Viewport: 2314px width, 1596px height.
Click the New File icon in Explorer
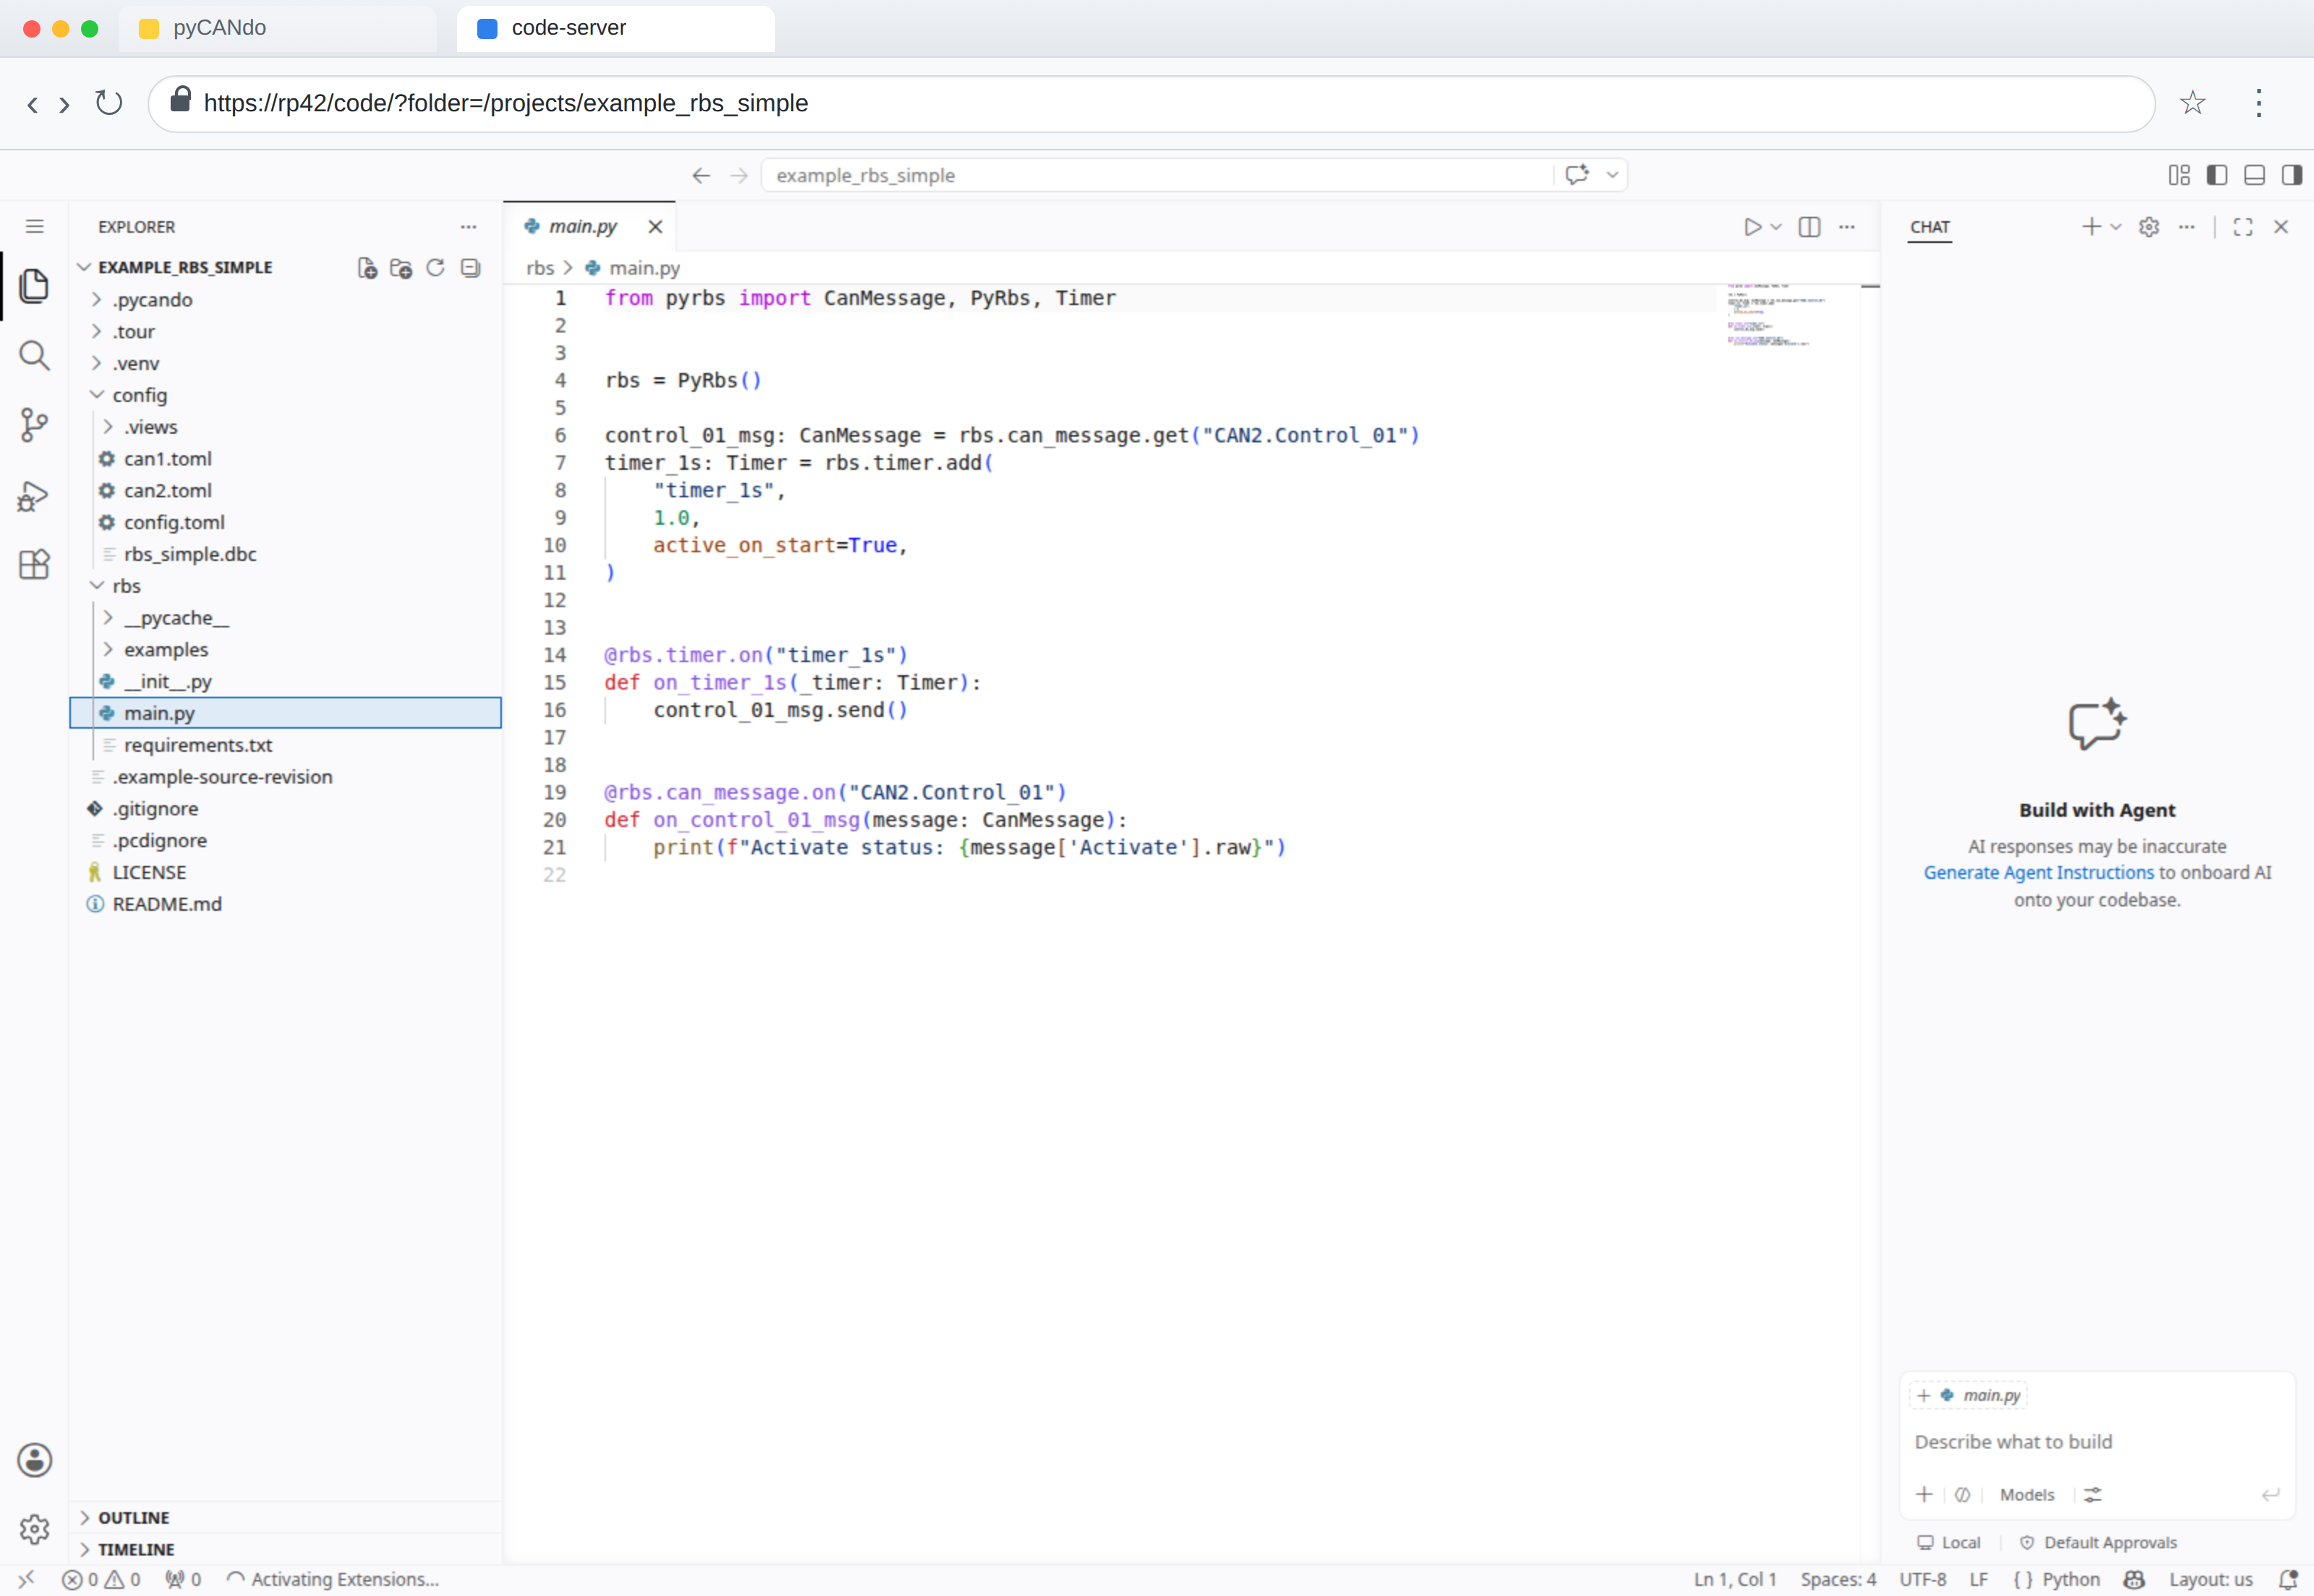(x=367, y=268)
